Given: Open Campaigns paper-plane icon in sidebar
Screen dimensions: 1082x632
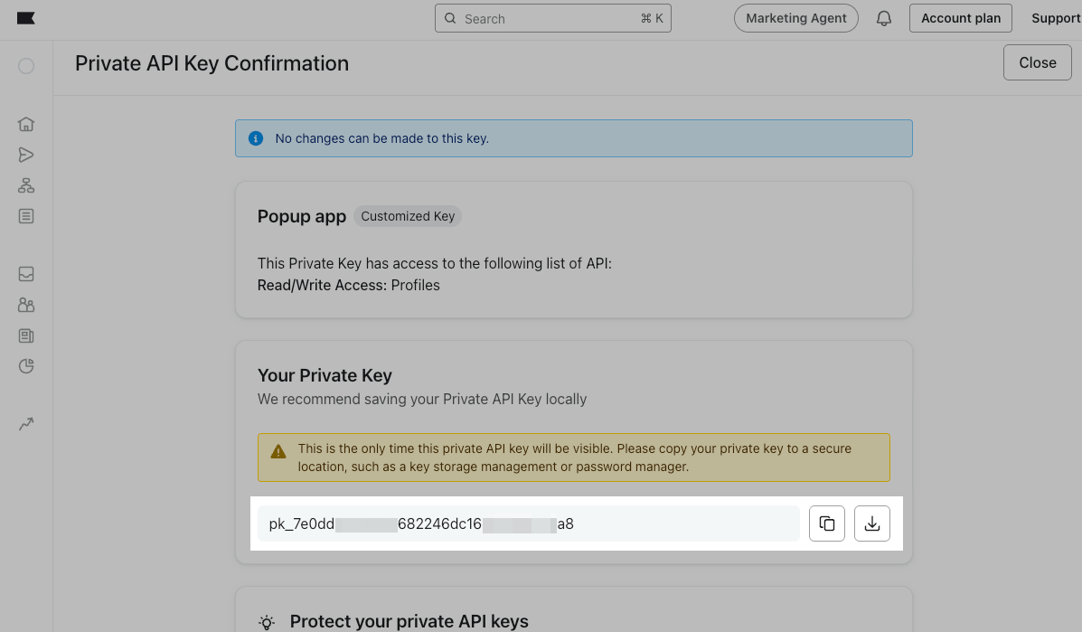Looking at the screenshot, I should (26, 155).
